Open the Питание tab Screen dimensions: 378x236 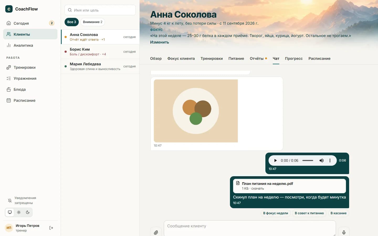click(x=236, y=58)
